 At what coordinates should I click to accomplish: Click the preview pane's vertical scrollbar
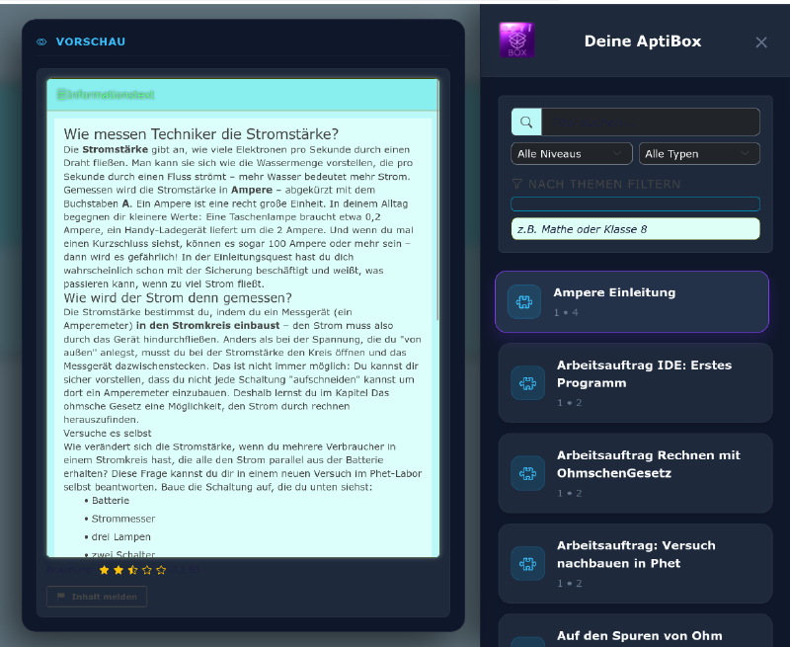tap(437, 202)
